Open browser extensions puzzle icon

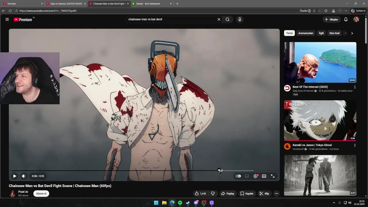[326, 11]
